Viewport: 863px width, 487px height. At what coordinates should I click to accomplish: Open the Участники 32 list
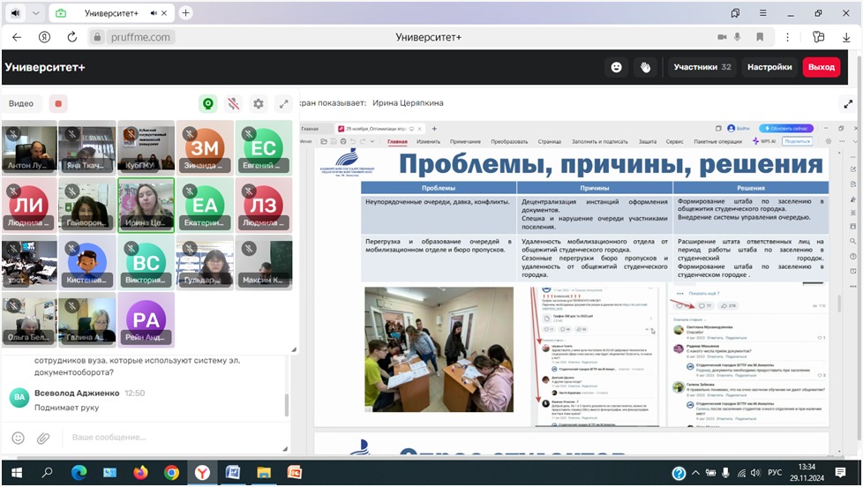click(702, 67)
